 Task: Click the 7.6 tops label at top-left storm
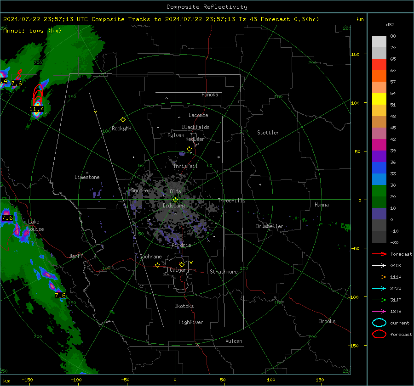[17, 84]
